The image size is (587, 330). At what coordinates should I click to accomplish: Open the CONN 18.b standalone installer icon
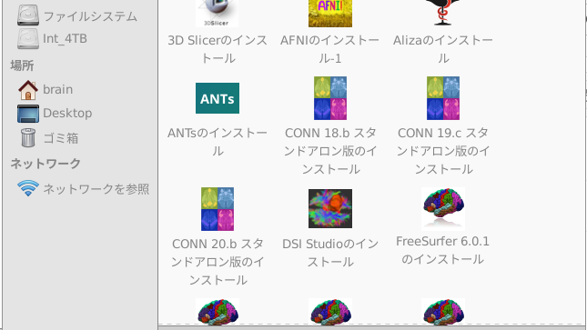pos(330,98)
